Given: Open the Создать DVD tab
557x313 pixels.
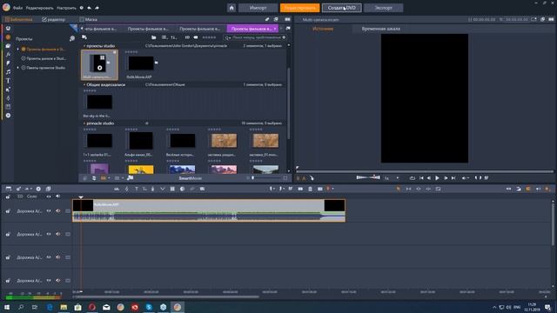Looking at the screenshot, I should (342, 8).
